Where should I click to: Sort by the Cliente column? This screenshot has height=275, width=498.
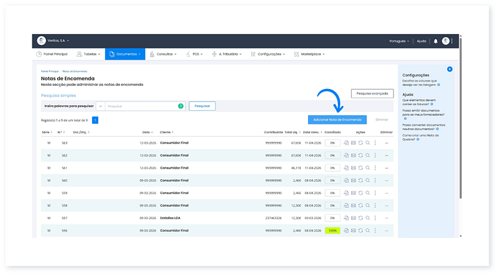coord(167,132)
